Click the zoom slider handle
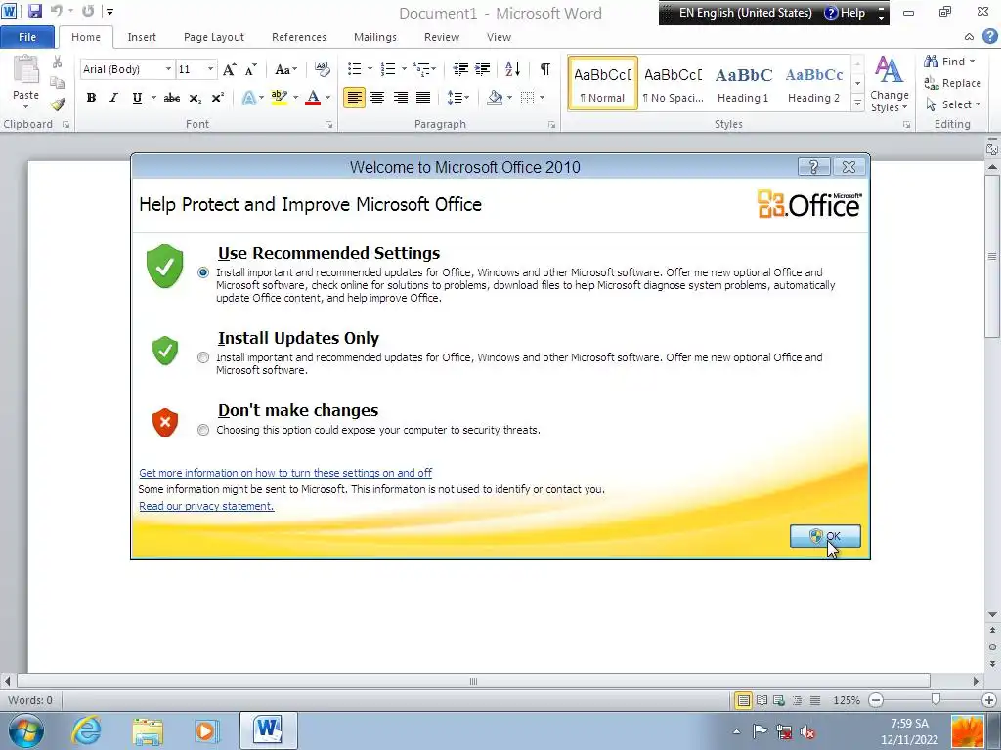 click(x=936, y=700)
